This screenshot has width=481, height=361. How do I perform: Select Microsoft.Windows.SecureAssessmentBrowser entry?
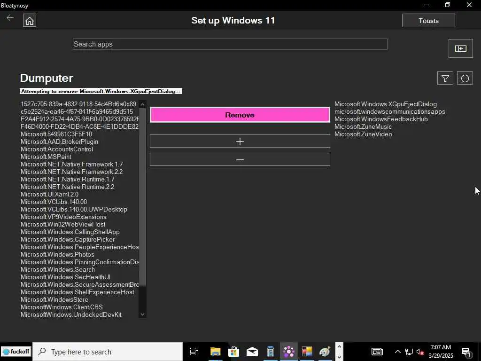[x=80, y=284]
